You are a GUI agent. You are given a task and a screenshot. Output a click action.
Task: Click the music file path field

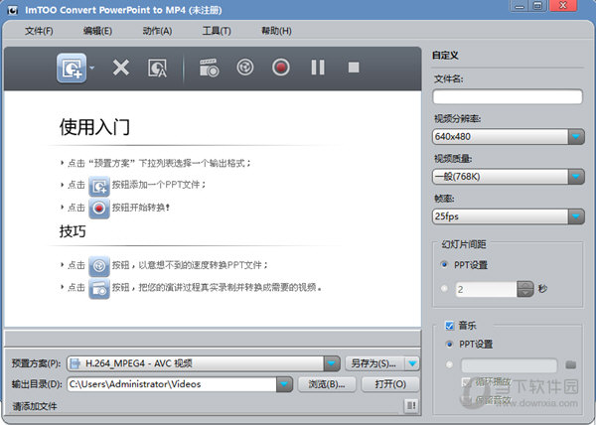point(510,365)
